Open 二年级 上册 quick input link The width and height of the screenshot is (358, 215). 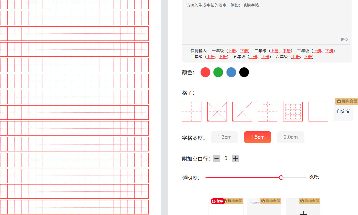point(274,51)
